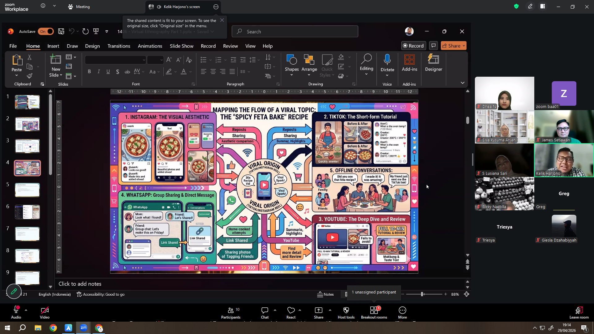Click English (Indonesia) language status

[55, 294]
